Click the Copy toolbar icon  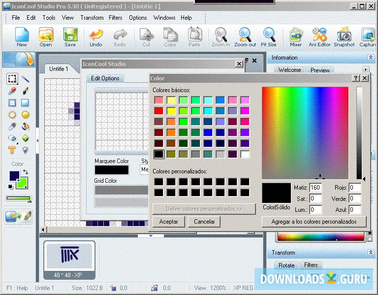click(x=170, y=36)
